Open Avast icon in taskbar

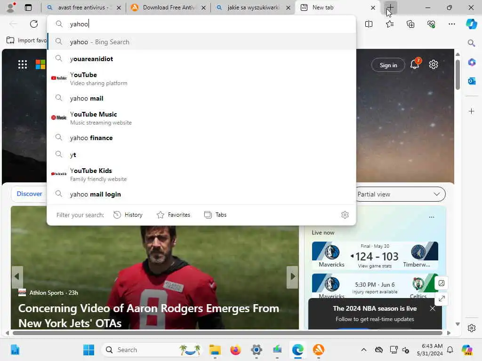(319, 350)
